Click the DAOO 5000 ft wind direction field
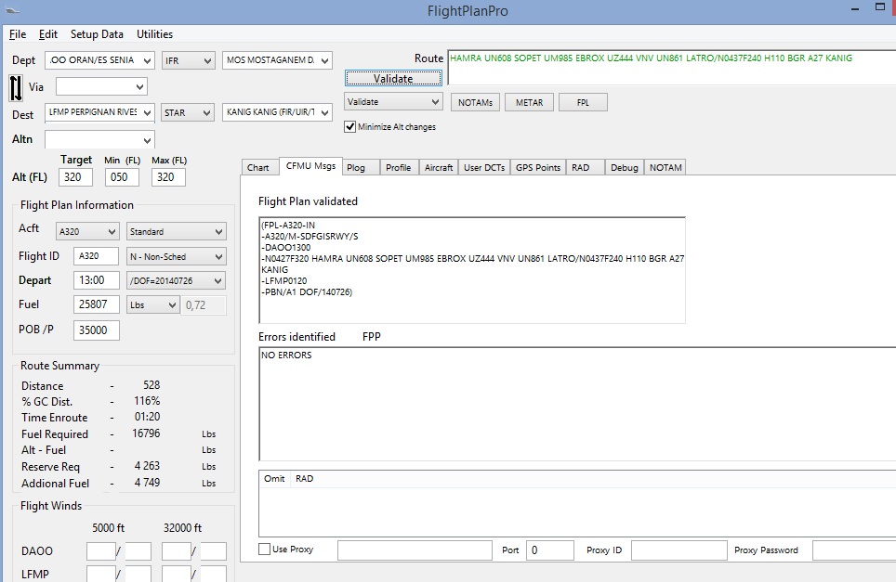This screenshot has width=896, height=582. tap(101, 551)
